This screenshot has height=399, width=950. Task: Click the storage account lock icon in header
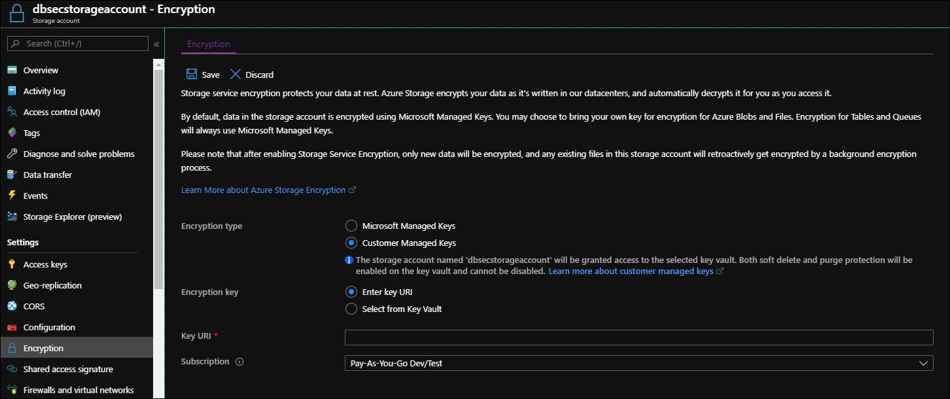point(18,14)
